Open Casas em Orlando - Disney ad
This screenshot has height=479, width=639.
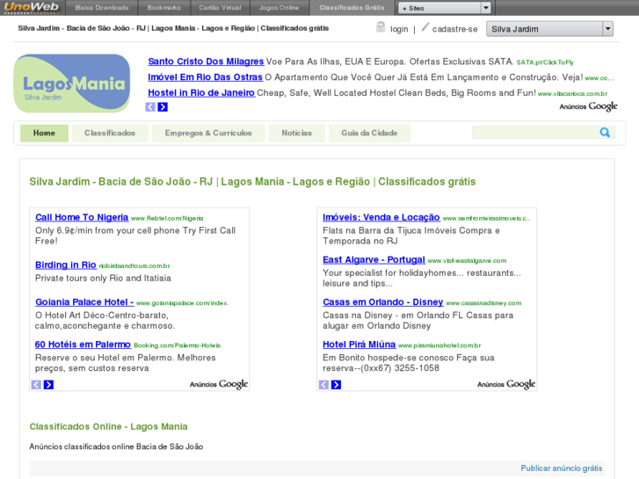click(382, 302)
